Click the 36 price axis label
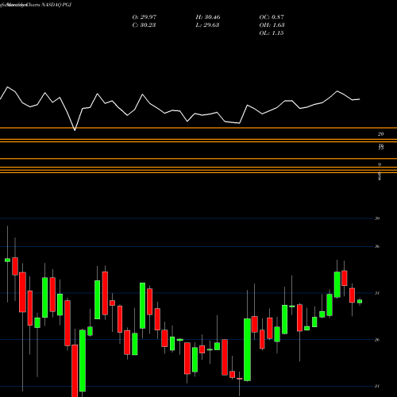The width and height of the screenshot is (397, 397). point(377,246)
